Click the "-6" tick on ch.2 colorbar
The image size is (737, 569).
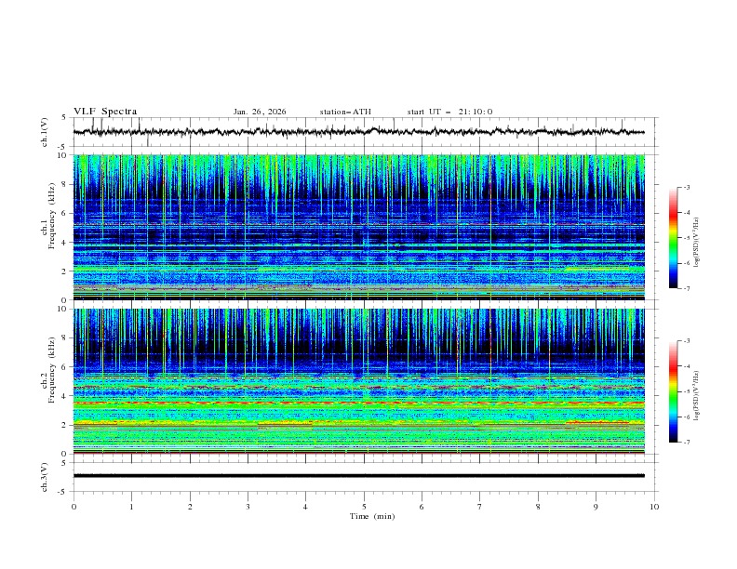[x=687, y=417]
